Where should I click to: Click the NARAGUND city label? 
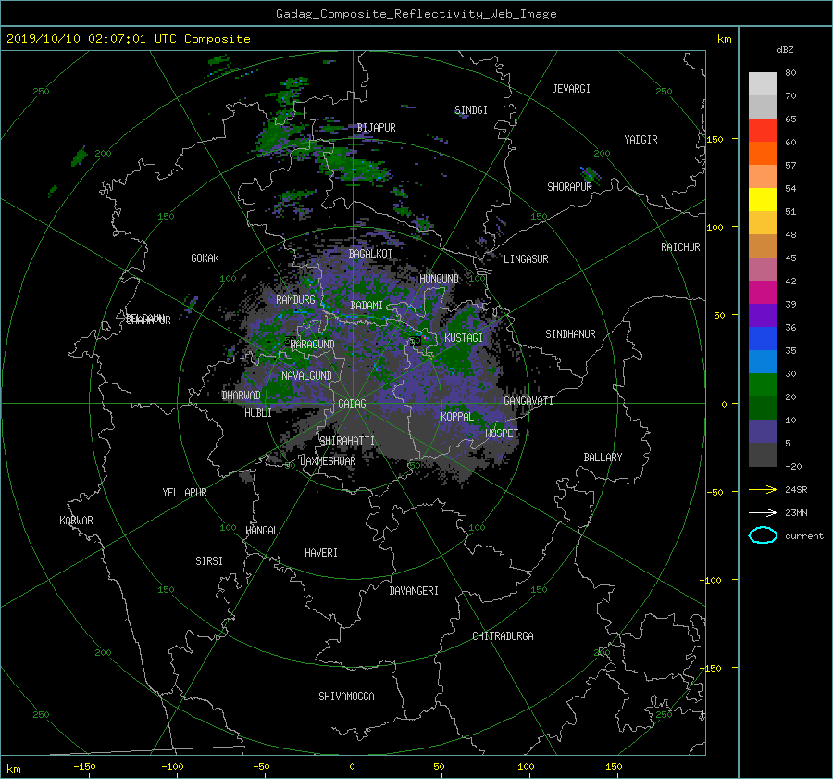313,345
